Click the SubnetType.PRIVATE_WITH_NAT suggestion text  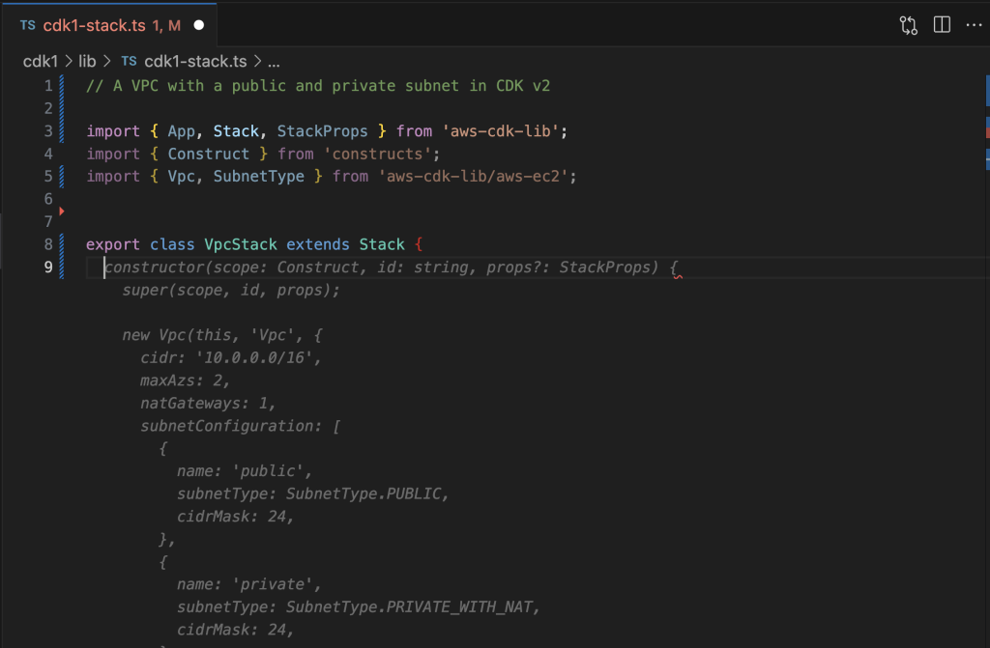tap(412, 607)
